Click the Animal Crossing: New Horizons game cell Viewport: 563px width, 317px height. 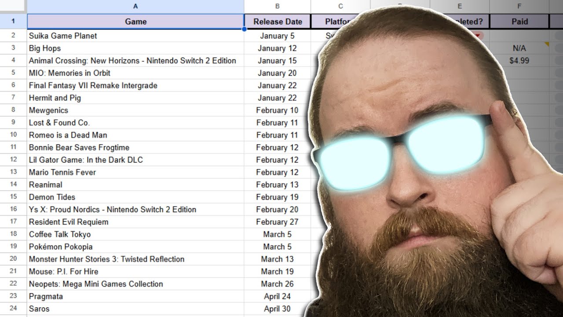135,60
